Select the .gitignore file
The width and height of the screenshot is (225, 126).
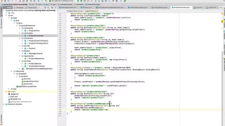(14, 94)
